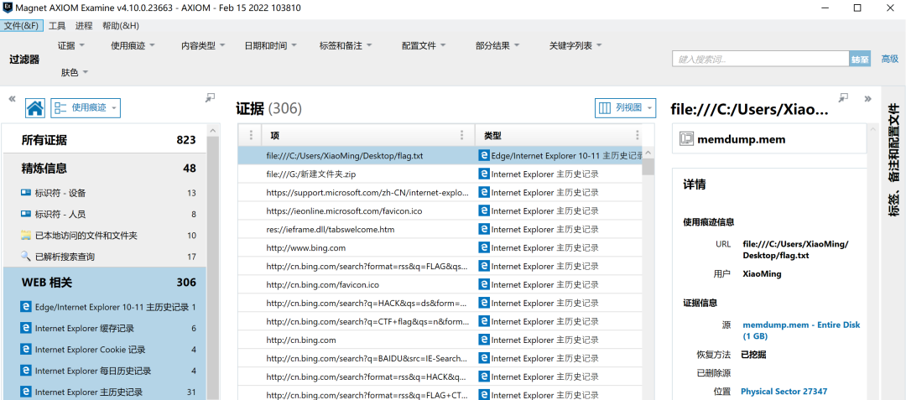Go to the home dashboard icon
The height and width of the screenshot is (400, 906).
[x=35, y=107]
